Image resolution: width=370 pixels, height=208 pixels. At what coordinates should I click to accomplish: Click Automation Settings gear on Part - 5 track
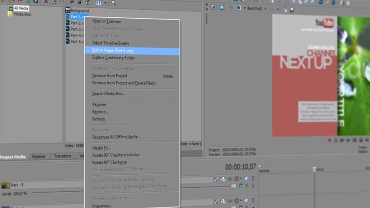coord(237,179)
